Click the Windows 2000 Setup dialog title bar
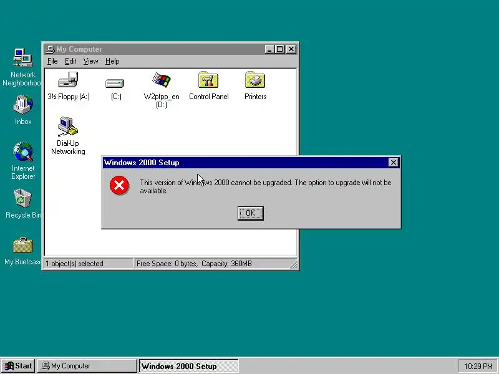Viewport: 499px width, 374px height. [x=245, y=163]
